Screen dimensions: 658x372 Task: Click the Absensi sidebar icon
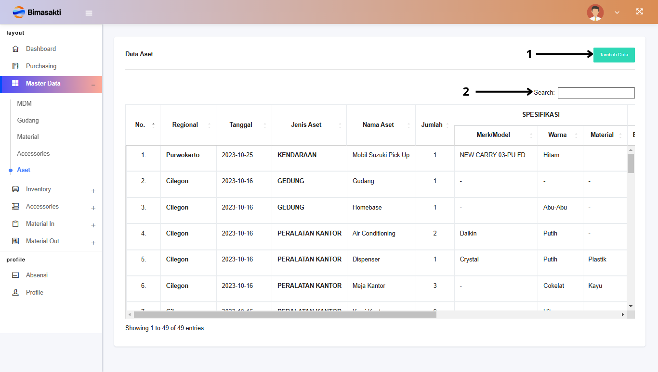15,275
